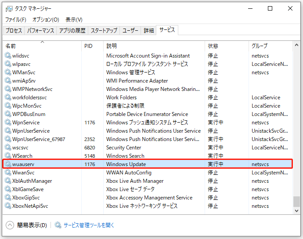Click PID 2352 in the list
This screenshot has width=303, height=239.
point(90,139)
